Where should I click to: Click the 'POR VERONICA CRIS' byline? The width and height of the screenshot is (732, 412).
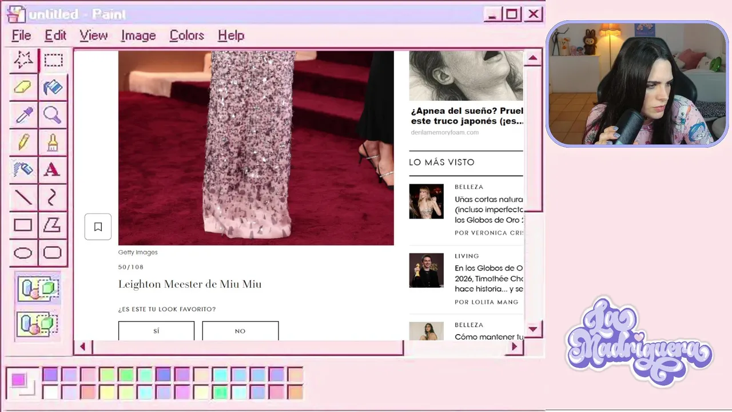click(489, 233)
